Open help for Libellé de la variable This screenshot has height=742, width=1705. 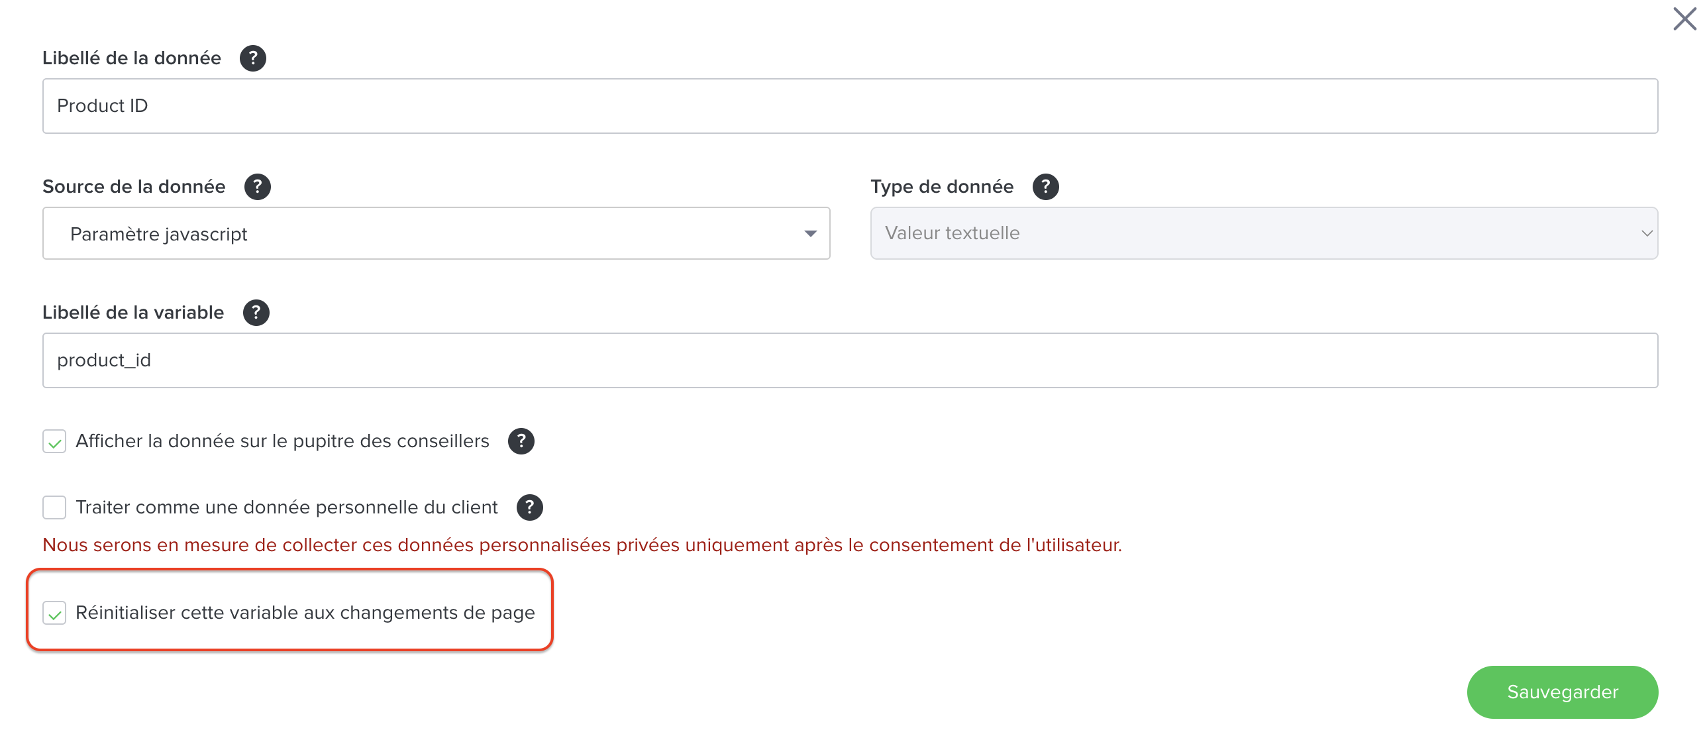[256, 313]
